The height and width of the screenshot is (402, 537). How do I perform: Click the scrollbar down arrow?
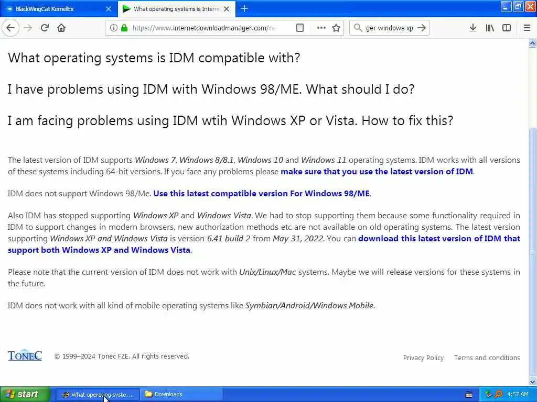(x=532, y=382)
